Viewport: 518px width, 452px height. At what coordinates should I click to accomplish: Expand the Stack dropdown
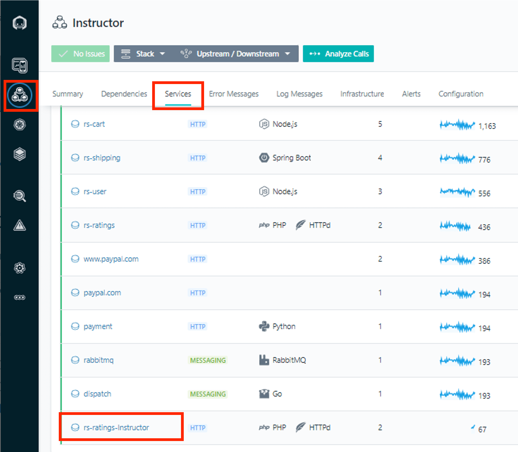tap(143, 54)
